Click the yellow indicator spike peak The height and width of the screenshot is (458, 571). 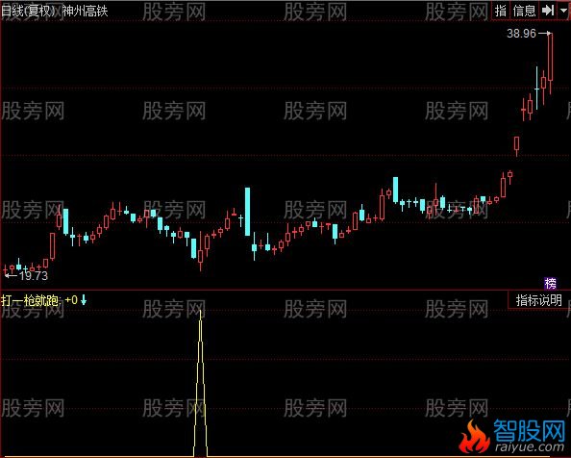pyautogui.click(x=200, y=311)
